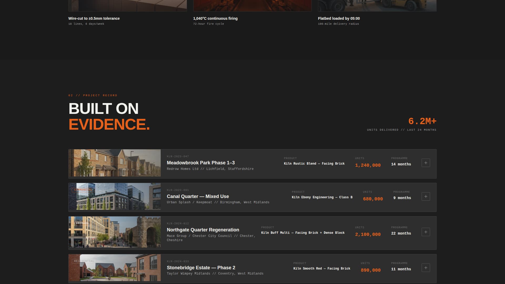This screenshot has height=284, width=505.
Task: Expand the Stonebridge Estate Phase 2 plus icon
Action: (x=426, y=268)
